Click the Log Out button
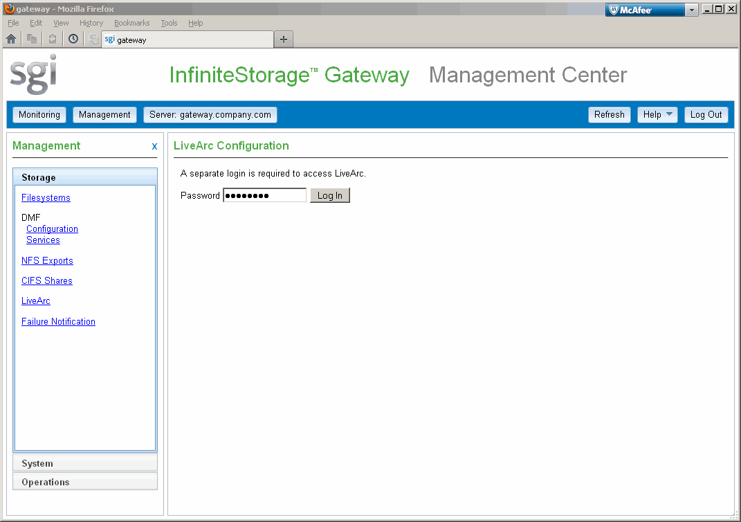 [x=706, y=115]
